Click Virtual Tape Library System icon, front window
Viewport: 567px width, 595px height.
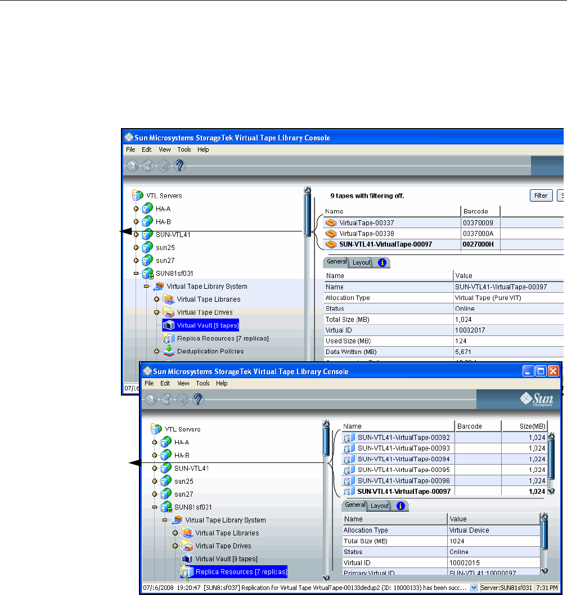177,520
